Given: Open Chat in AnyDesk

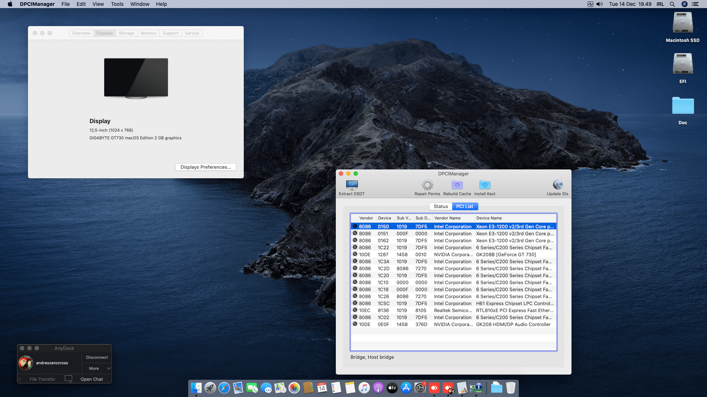Looking at the screenshot, I should coord(92,379).
